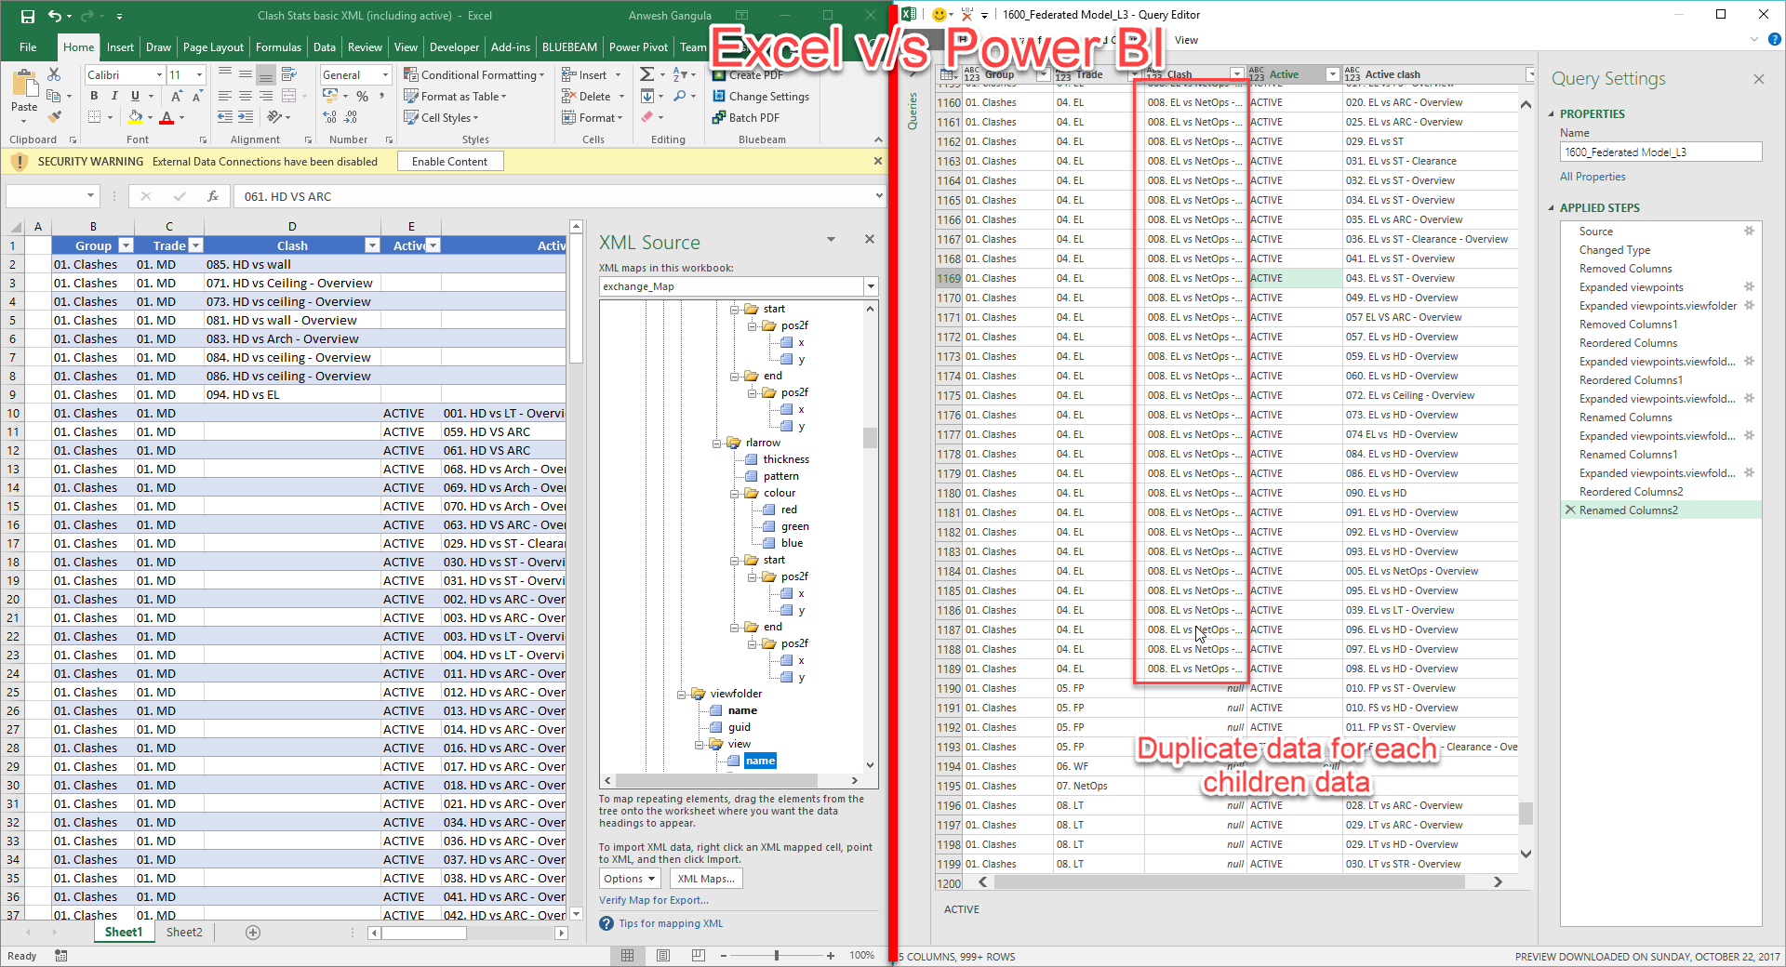The width and height of the screenshot is (1786, 967).
Task: Click the zoom slider handle in status bar
Action: click(x=777, y=955)
